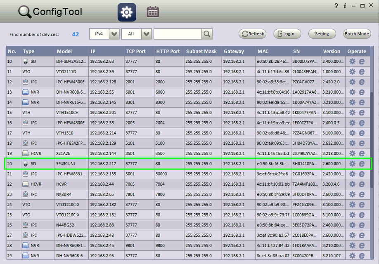Sort by Type column header

(29, 52)
